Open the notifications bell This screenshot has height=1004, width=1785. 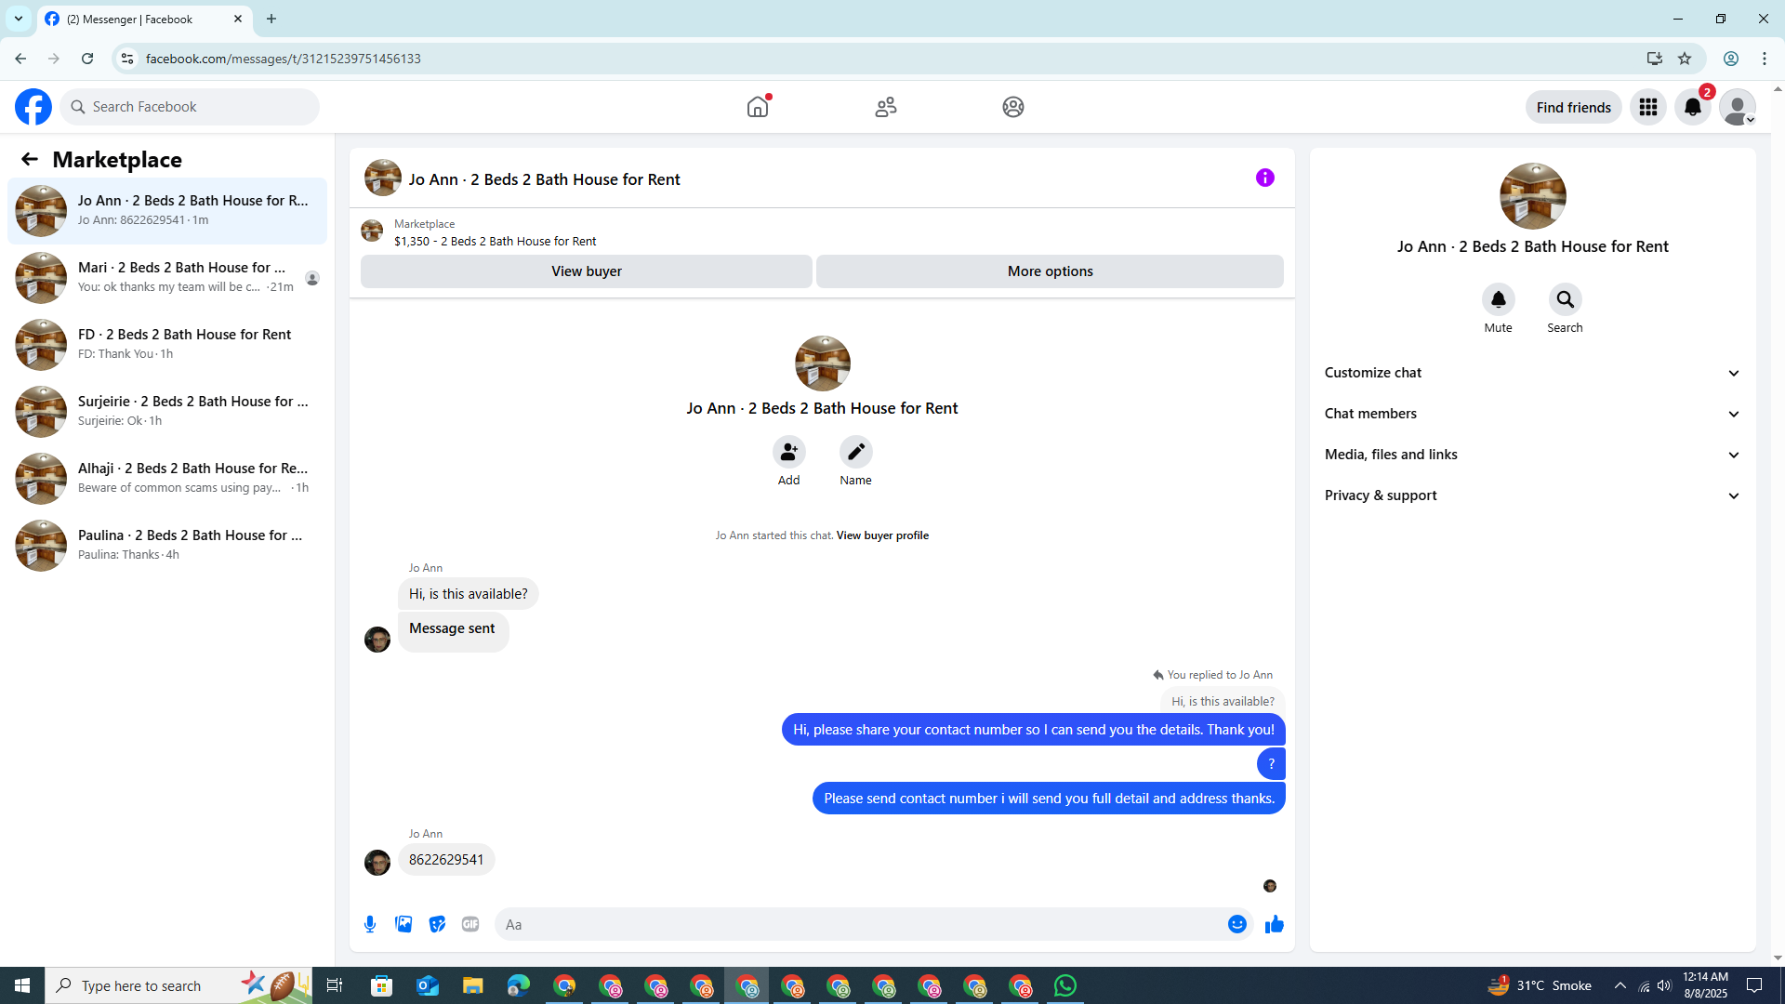[x=1692, y=107]
